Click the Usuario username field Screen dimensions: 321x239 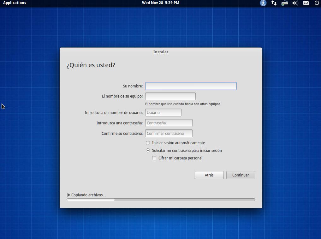[163, 113]
